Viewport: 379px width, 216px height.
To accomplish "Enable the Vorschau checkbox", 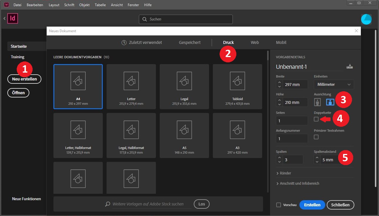I will coord(279,205).
